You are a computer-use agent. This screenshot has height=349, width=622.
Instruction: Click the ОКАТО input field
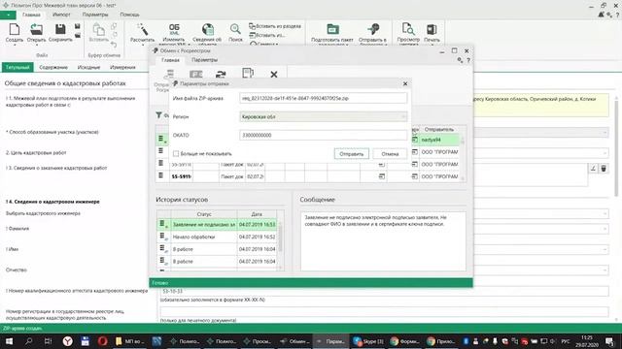pyautogui.click(x=324, y=135)
